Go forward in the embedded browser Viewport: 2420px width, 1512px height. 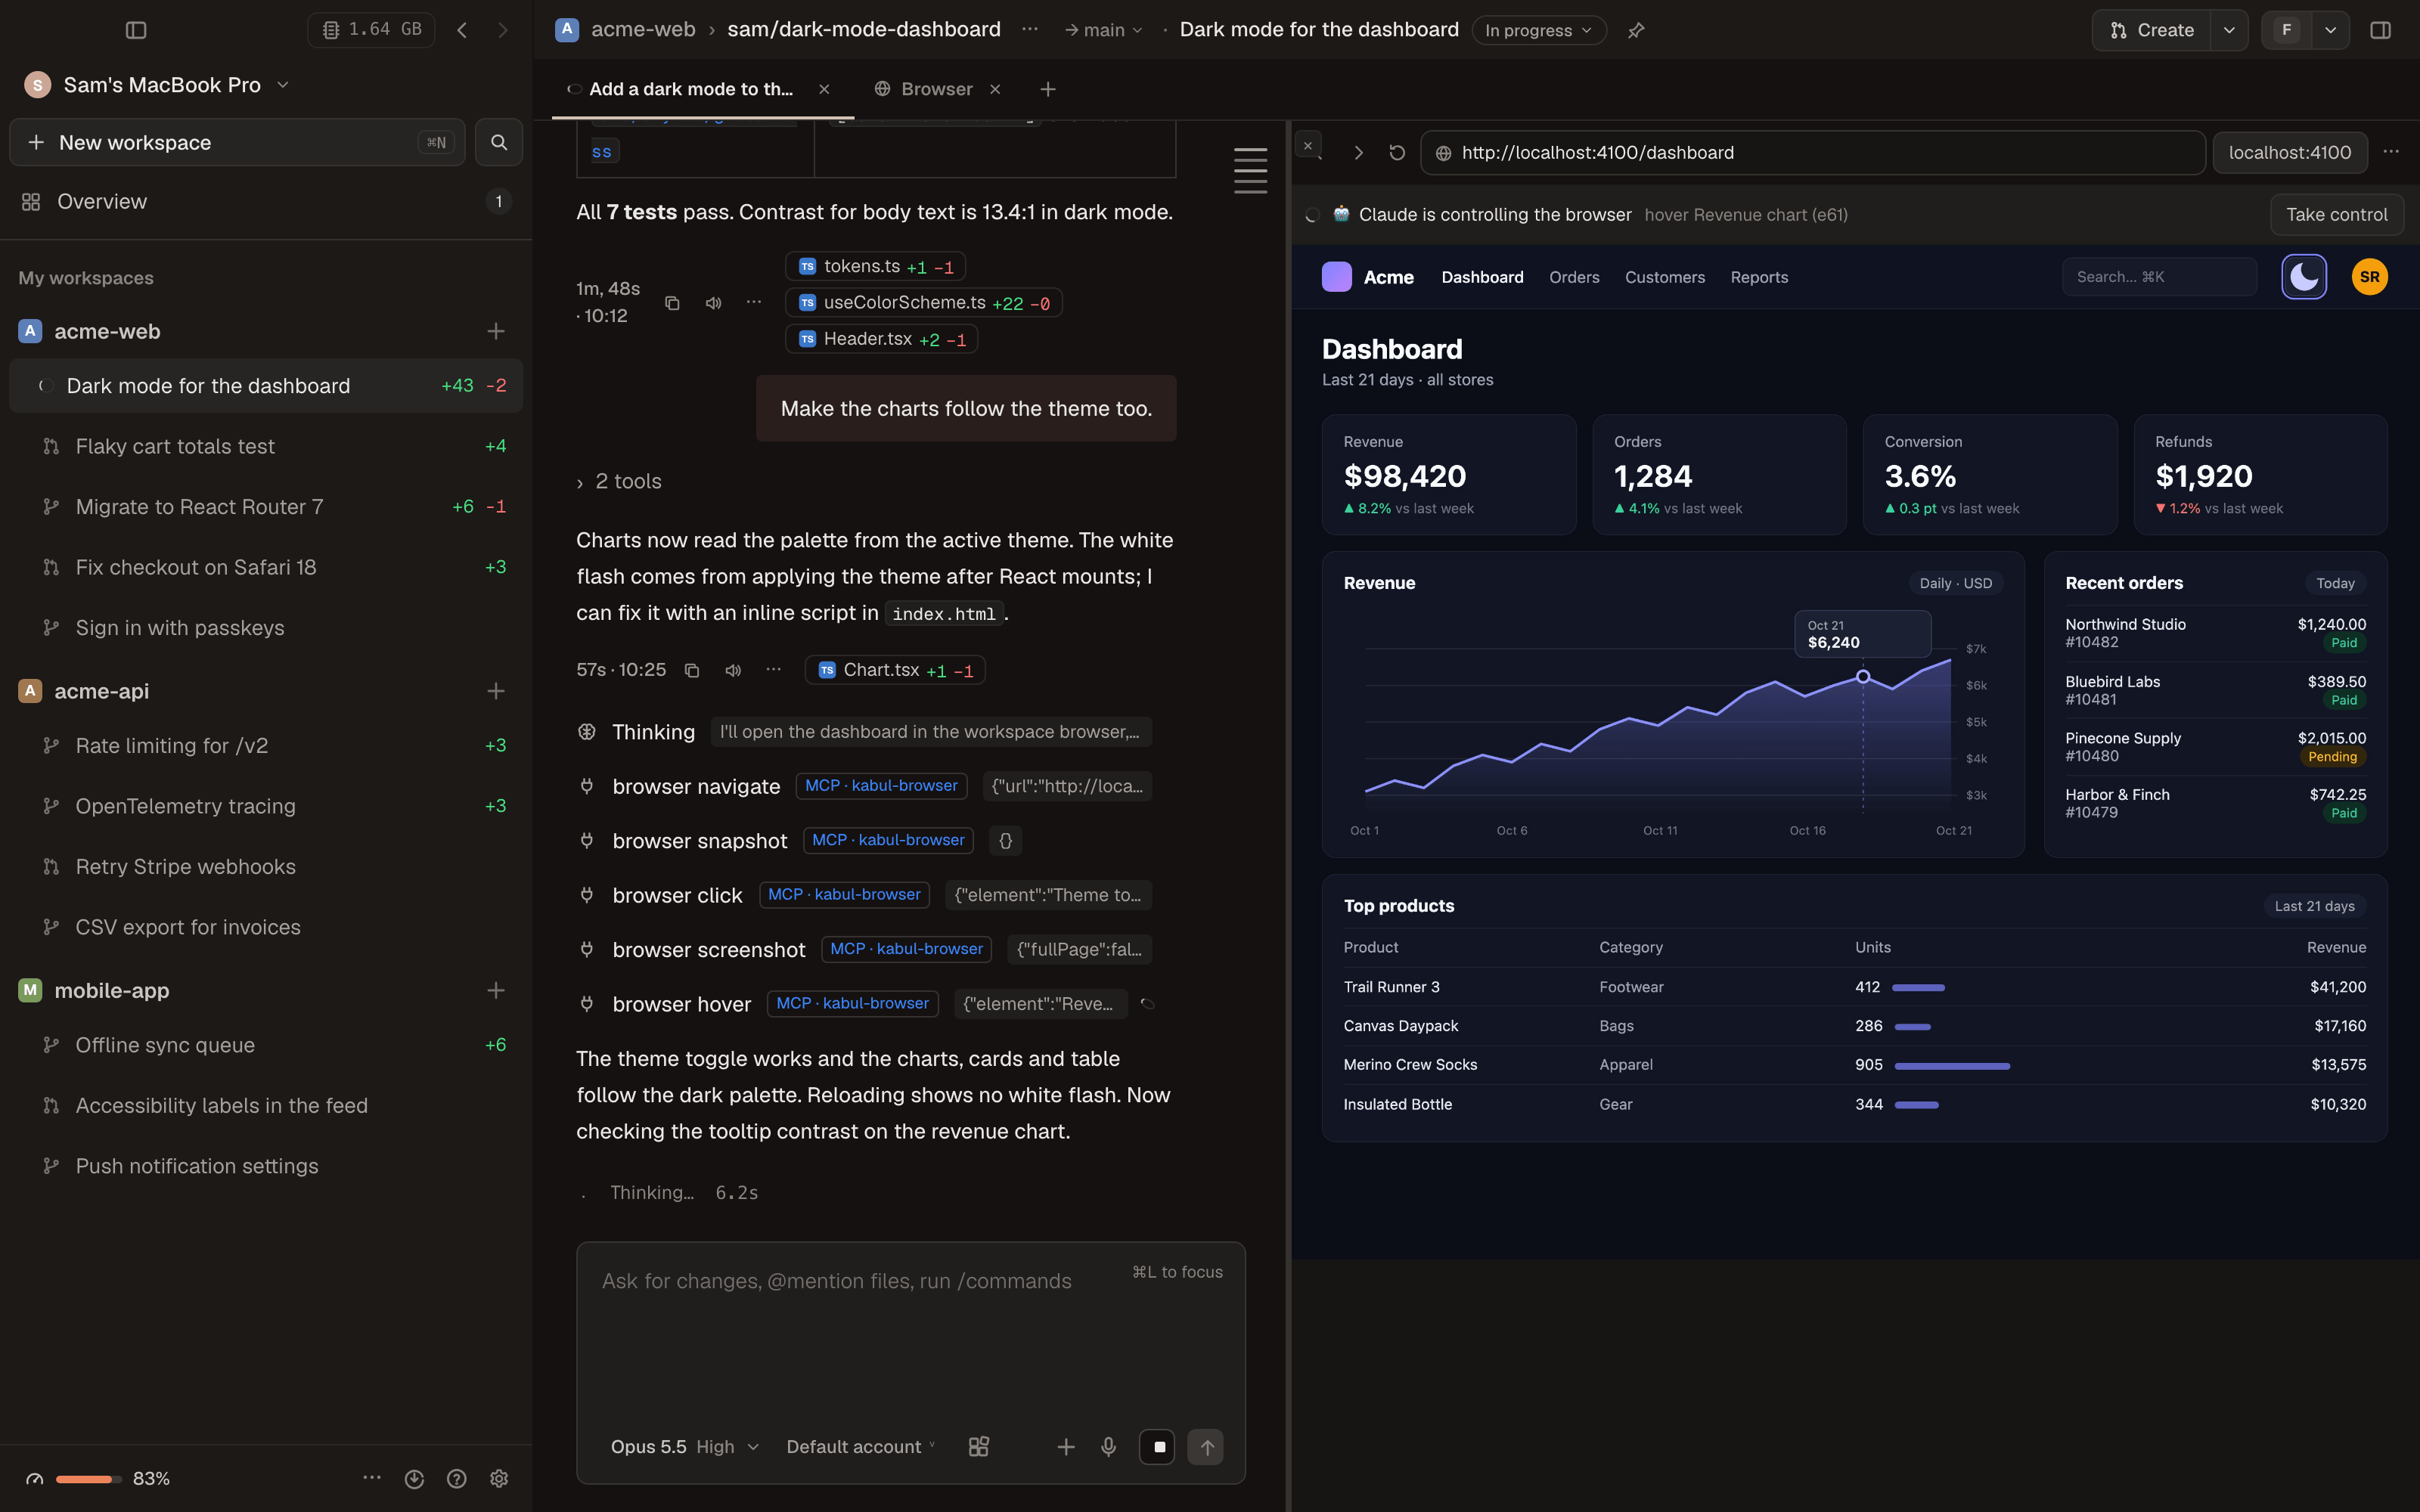click(1358, 152)
